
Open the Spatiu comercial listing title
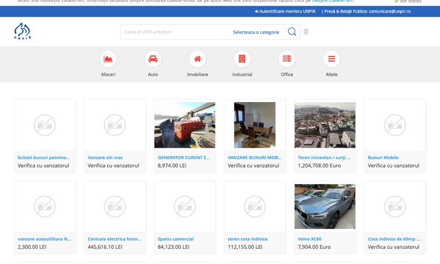coord(175,239)
